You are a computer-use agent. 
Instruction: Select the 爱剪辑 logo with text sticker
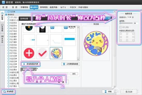[69, 29]
